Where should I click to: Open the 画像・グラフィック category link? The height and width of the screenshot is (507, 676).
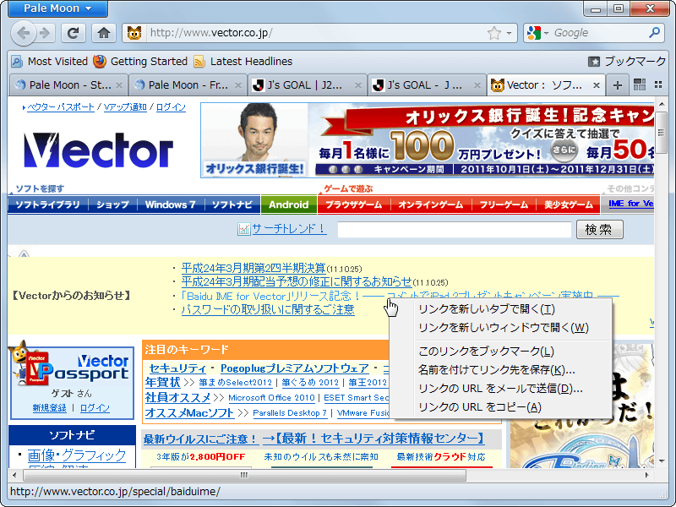coord(77,455)
